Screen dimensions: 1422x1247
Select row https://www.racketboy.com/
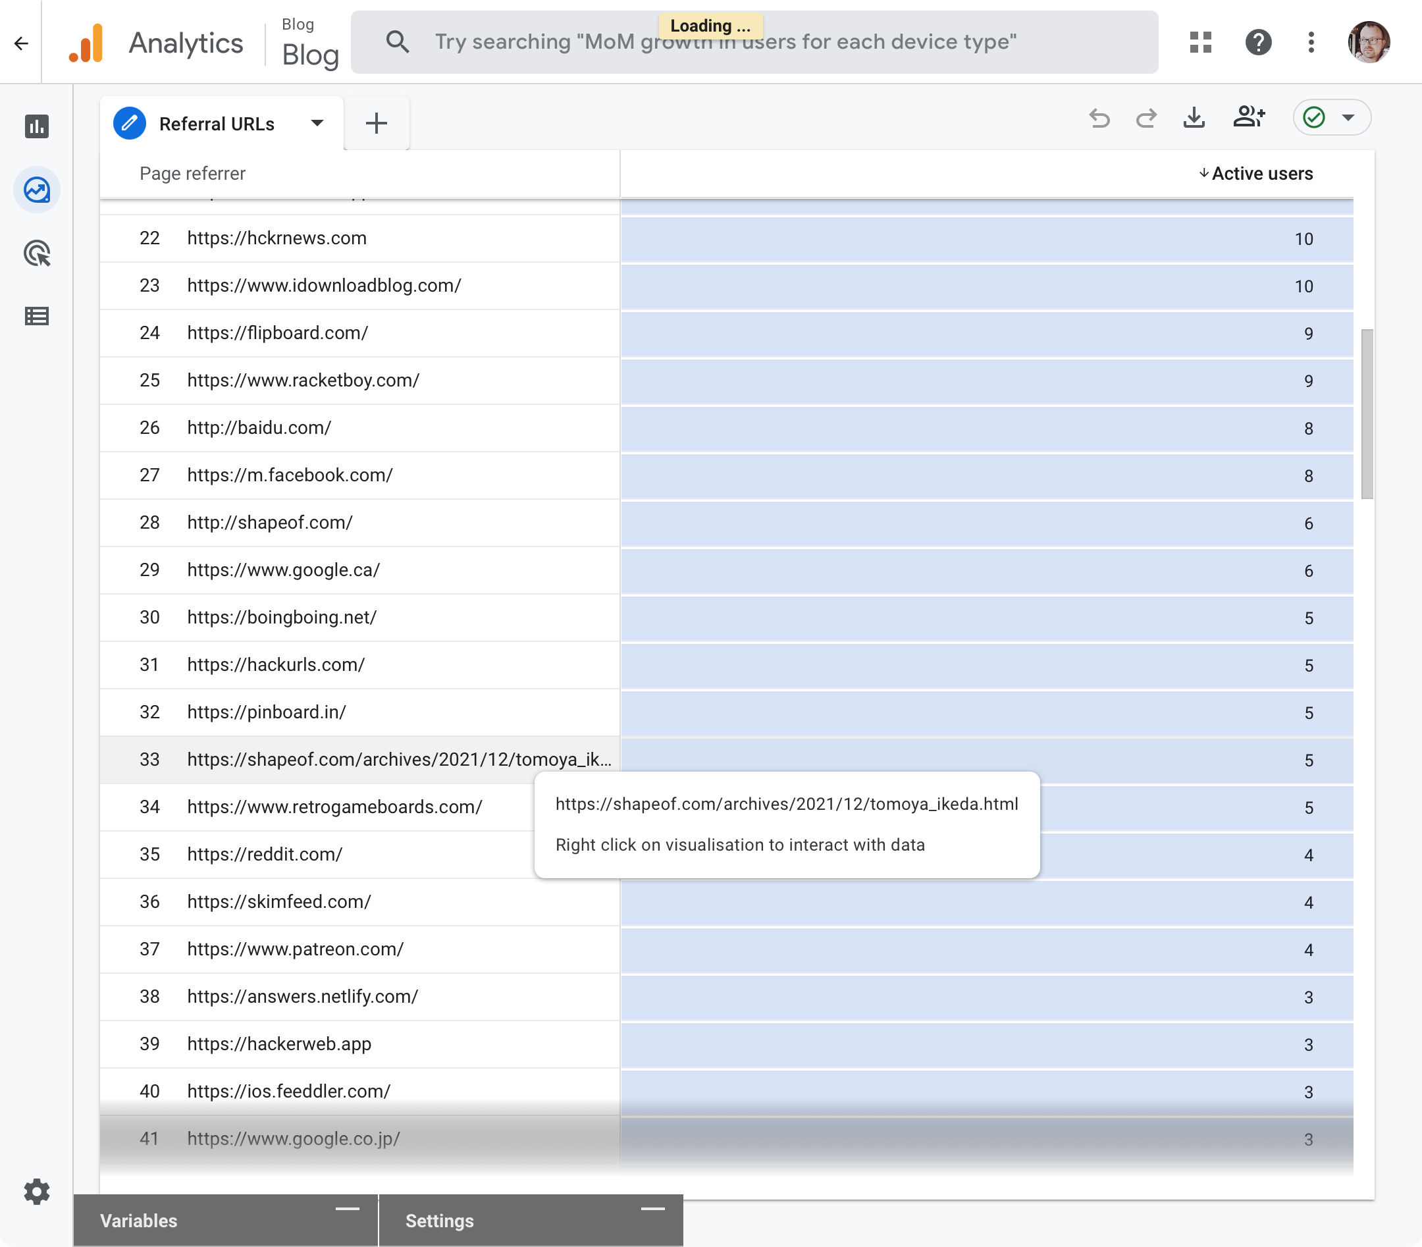726,380
